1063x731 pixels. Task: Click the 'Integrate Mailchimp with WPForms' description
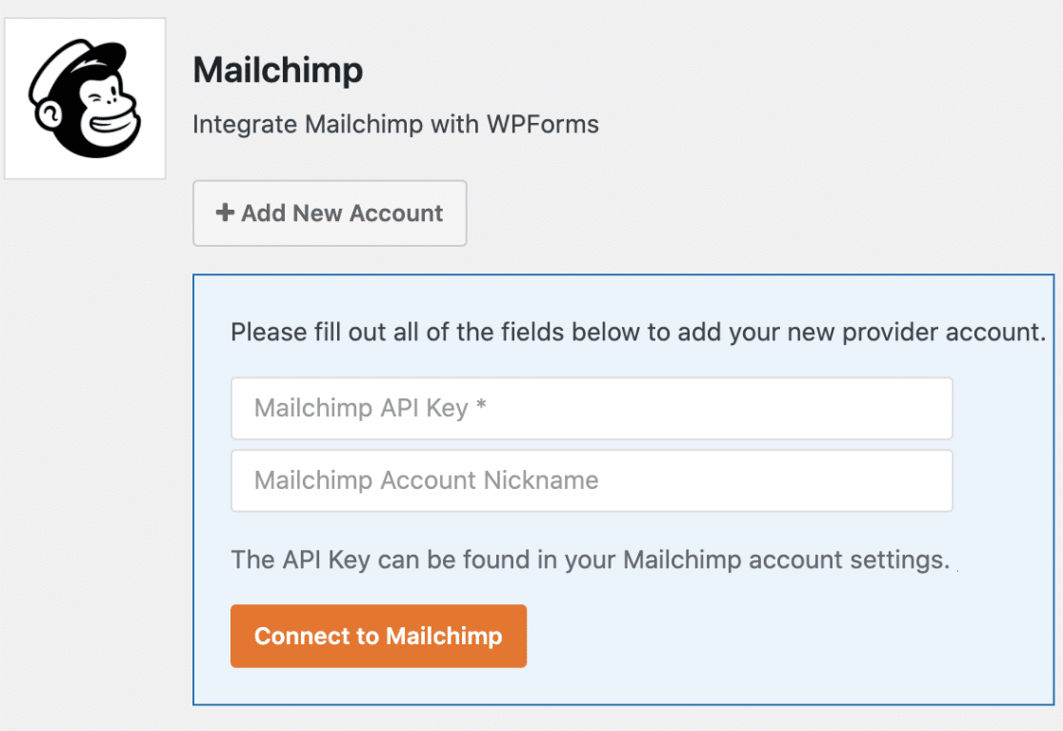tap(395, 125)
